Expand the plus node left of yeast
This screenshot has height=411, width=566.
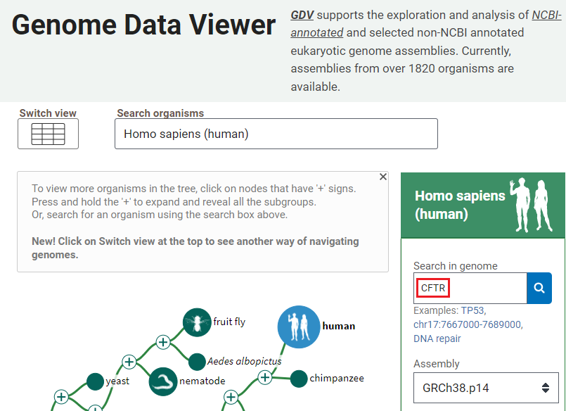click(61, 396)
